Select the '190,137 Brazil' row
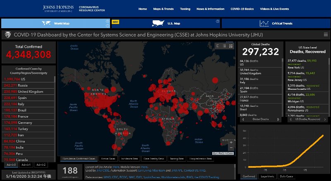This screenshot has height=181, width=331. (x=28, y=110)
